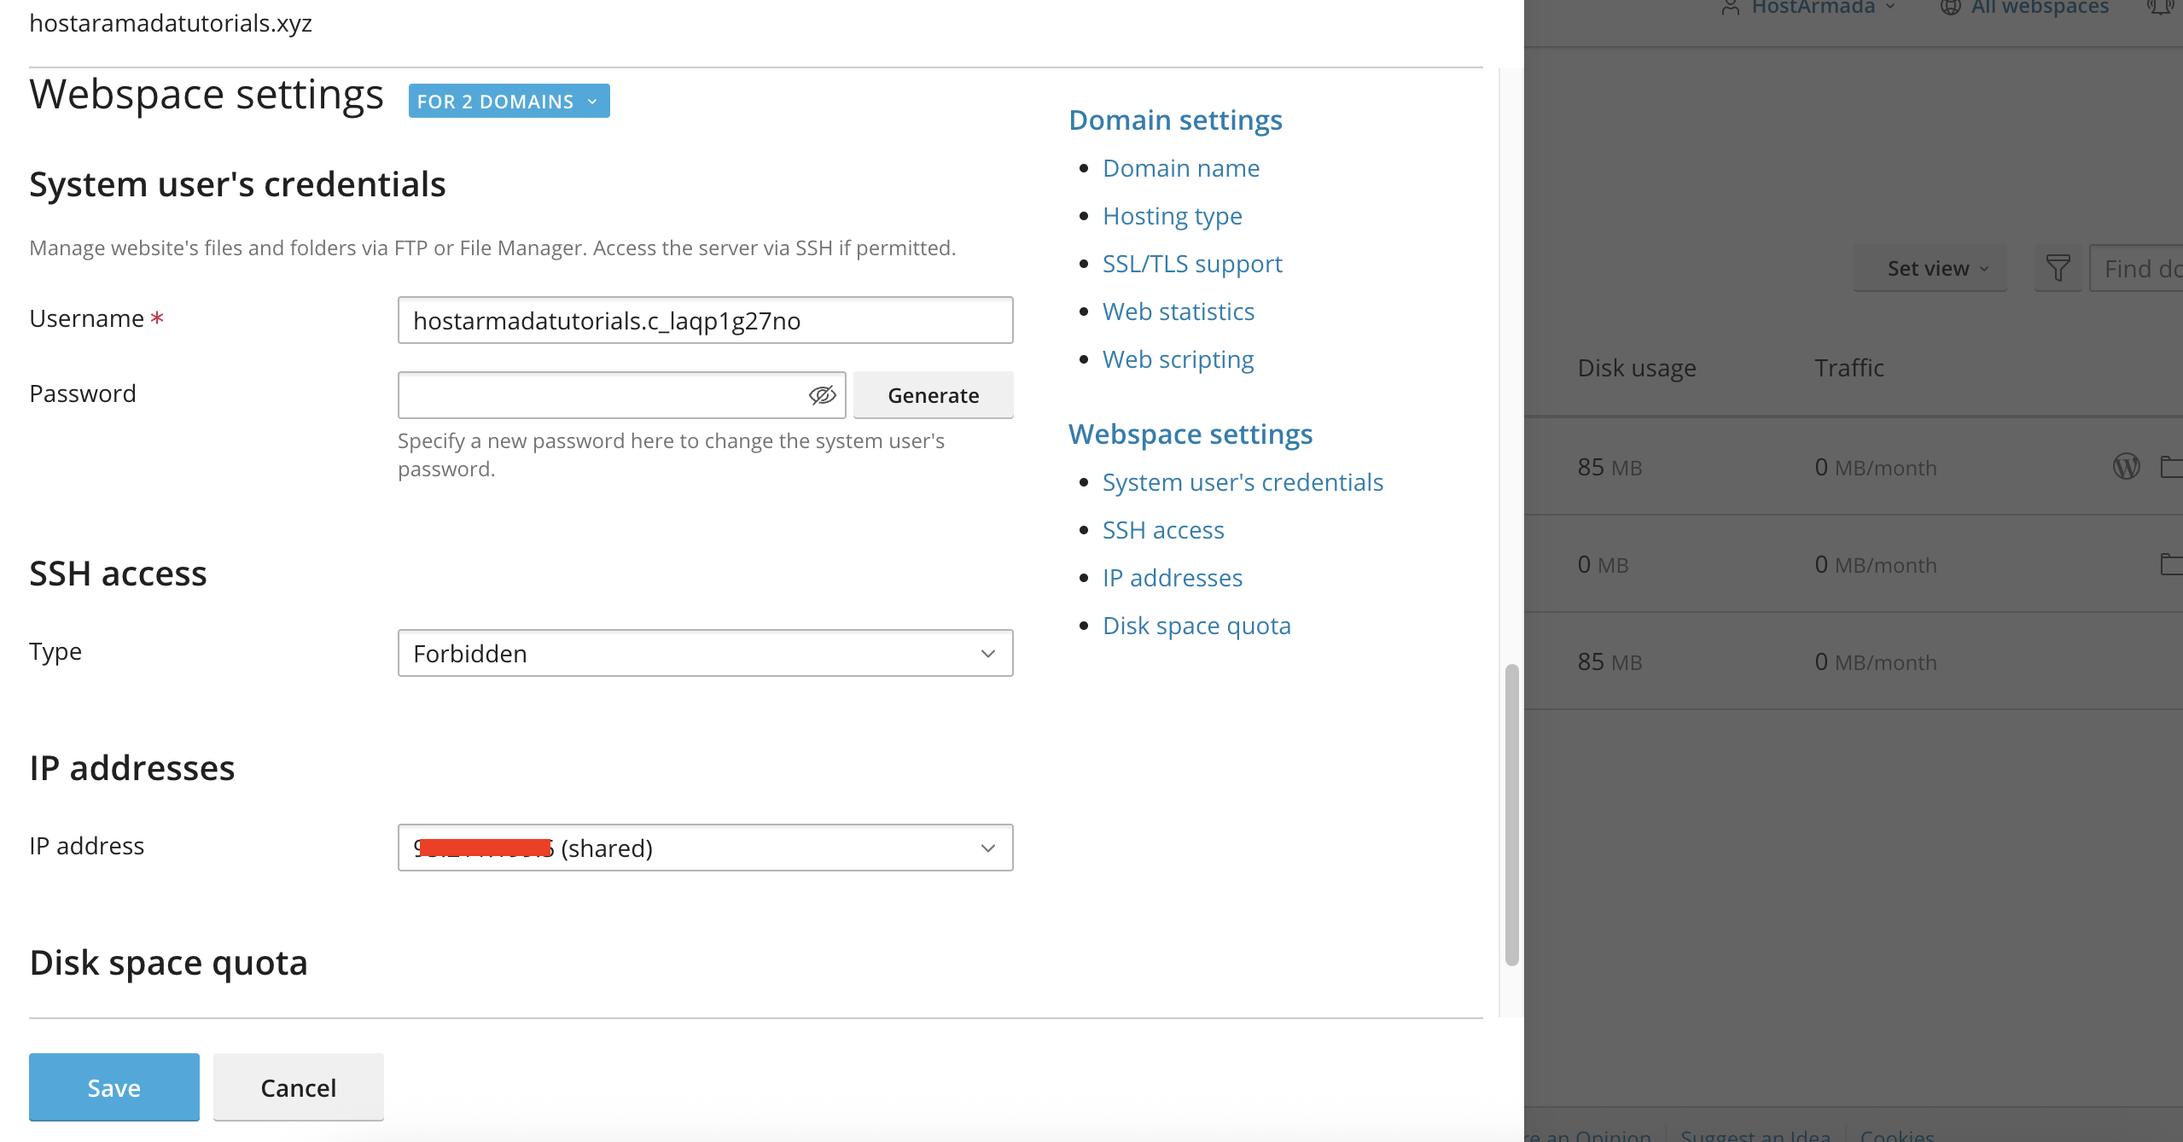This screenshot has height=1142, width=2183.
Task: Open the Set view dropdown in background
Action: tap(1930, 269)
